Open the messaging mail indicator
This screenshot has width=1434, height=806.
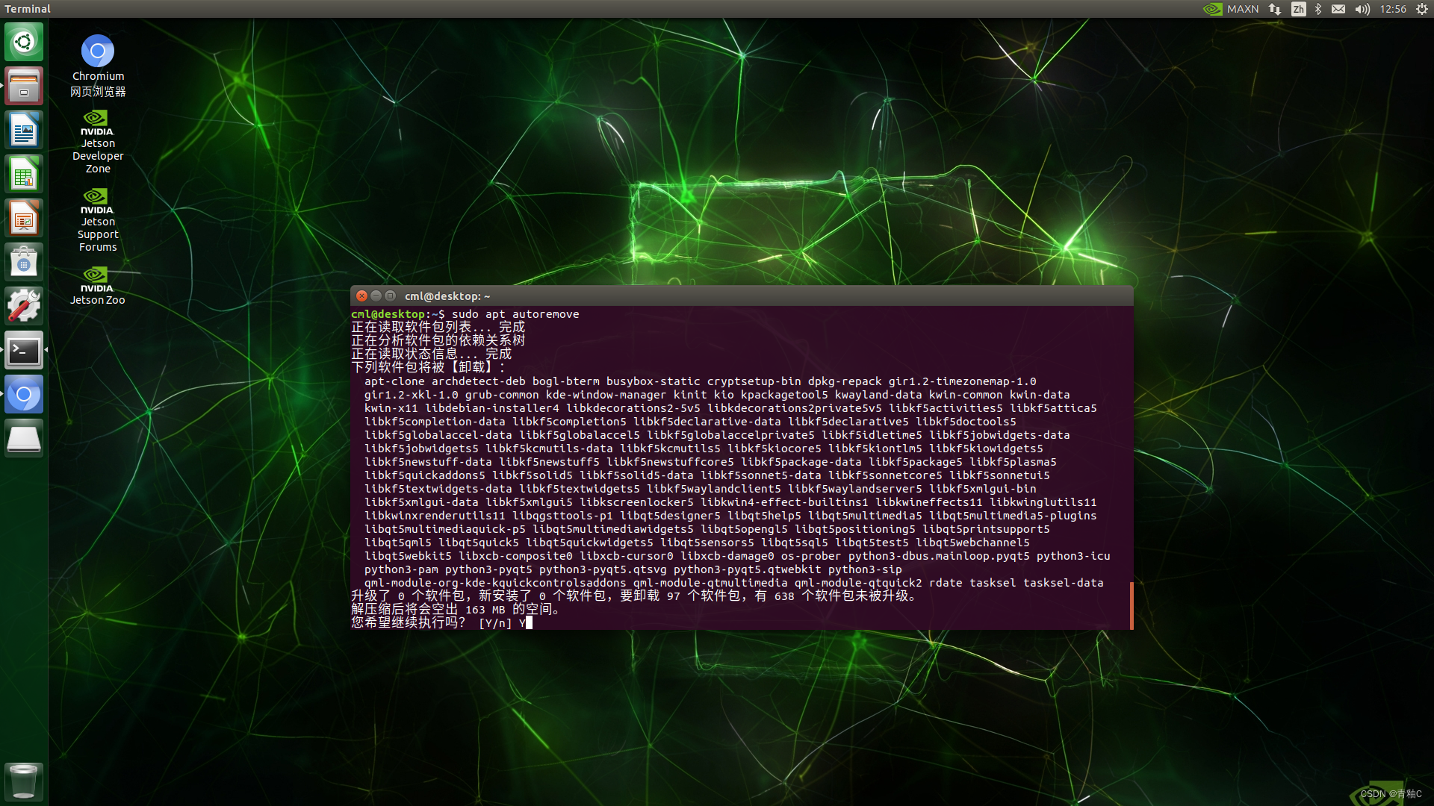(x=1338, y=9)
